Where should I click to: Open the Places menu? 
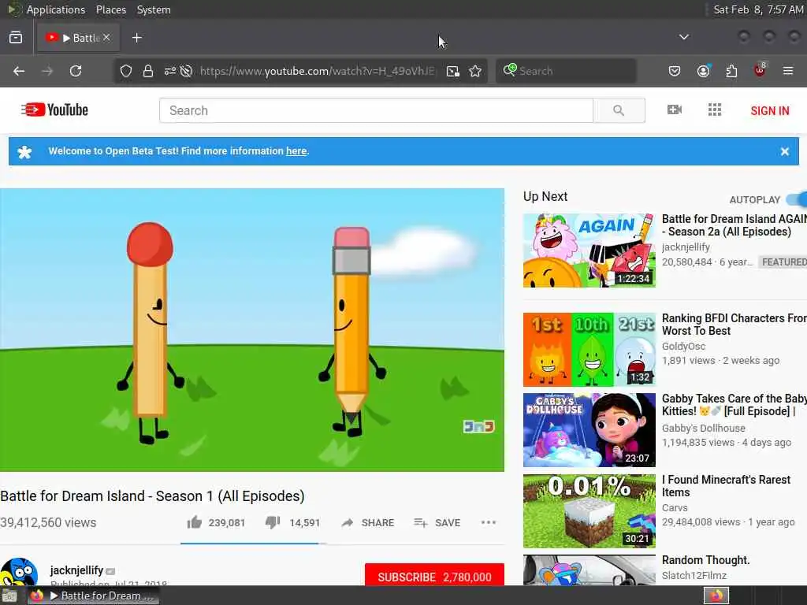(x=111, y=9)
